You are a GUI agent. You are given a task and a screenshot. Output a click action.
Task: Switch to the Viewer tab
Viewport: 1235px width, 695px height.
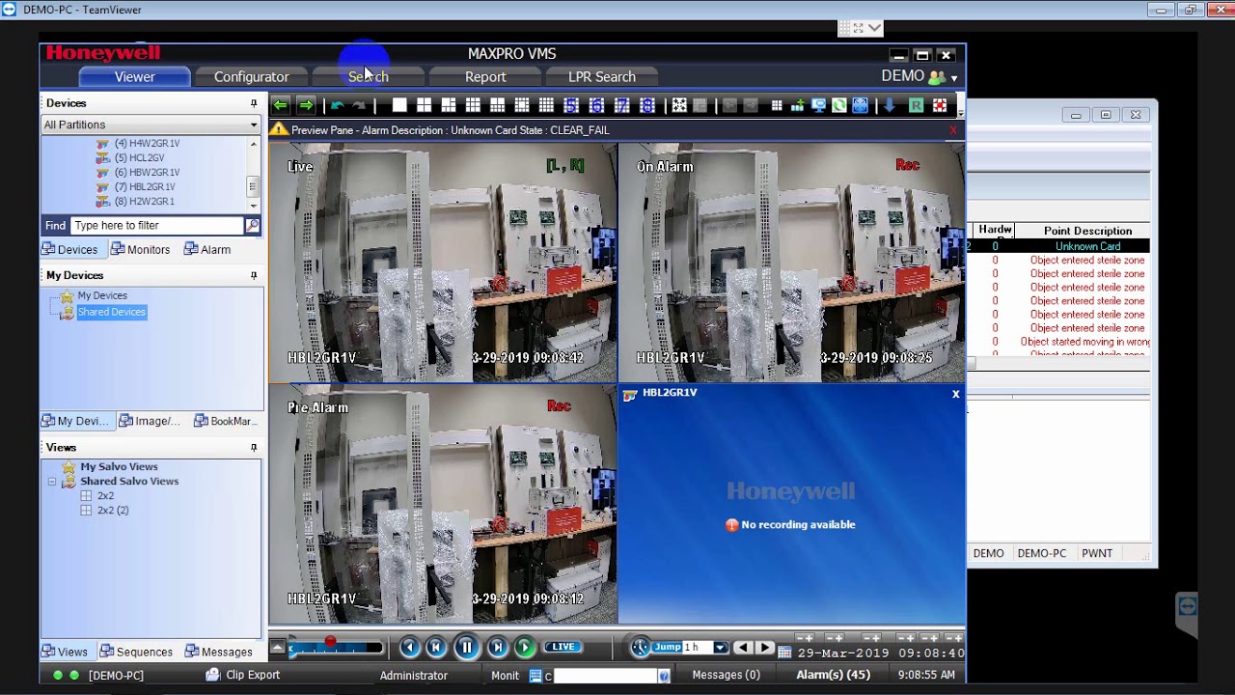point(134,76)
